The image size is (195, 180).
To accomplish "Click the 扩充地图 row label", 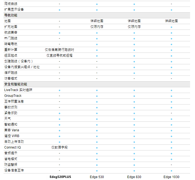I will point(11,27).
